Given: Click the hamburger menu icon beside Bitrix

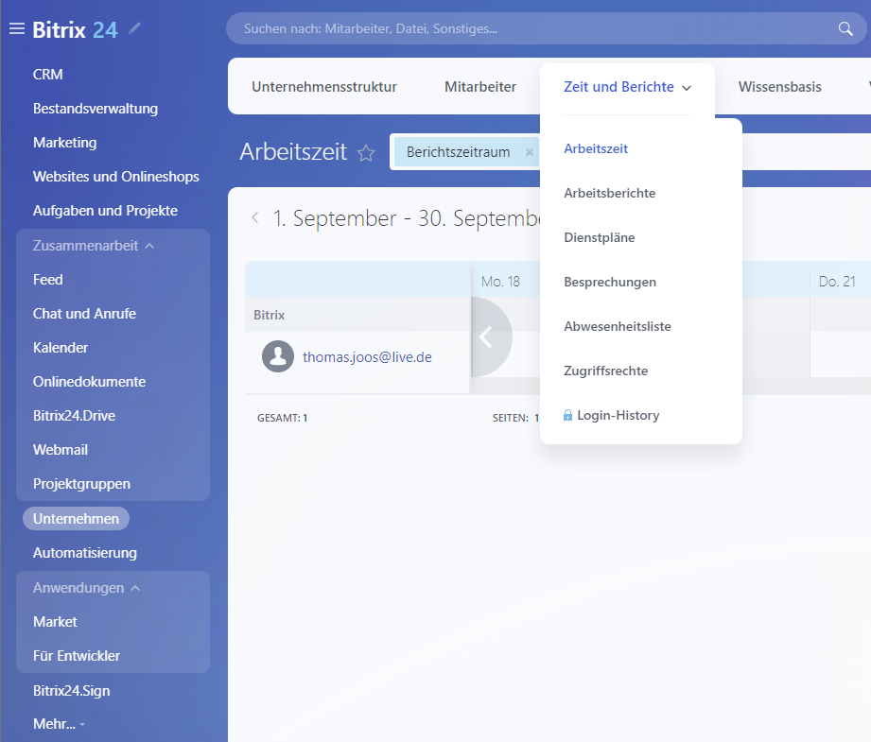Looking at the screenshot, I should [x=17, y=29].
